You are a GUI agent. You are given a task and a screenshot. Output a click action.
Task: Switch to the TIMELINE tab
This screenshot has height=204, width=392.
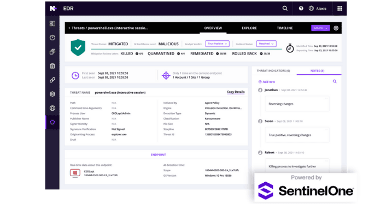[x=285, y=28]
